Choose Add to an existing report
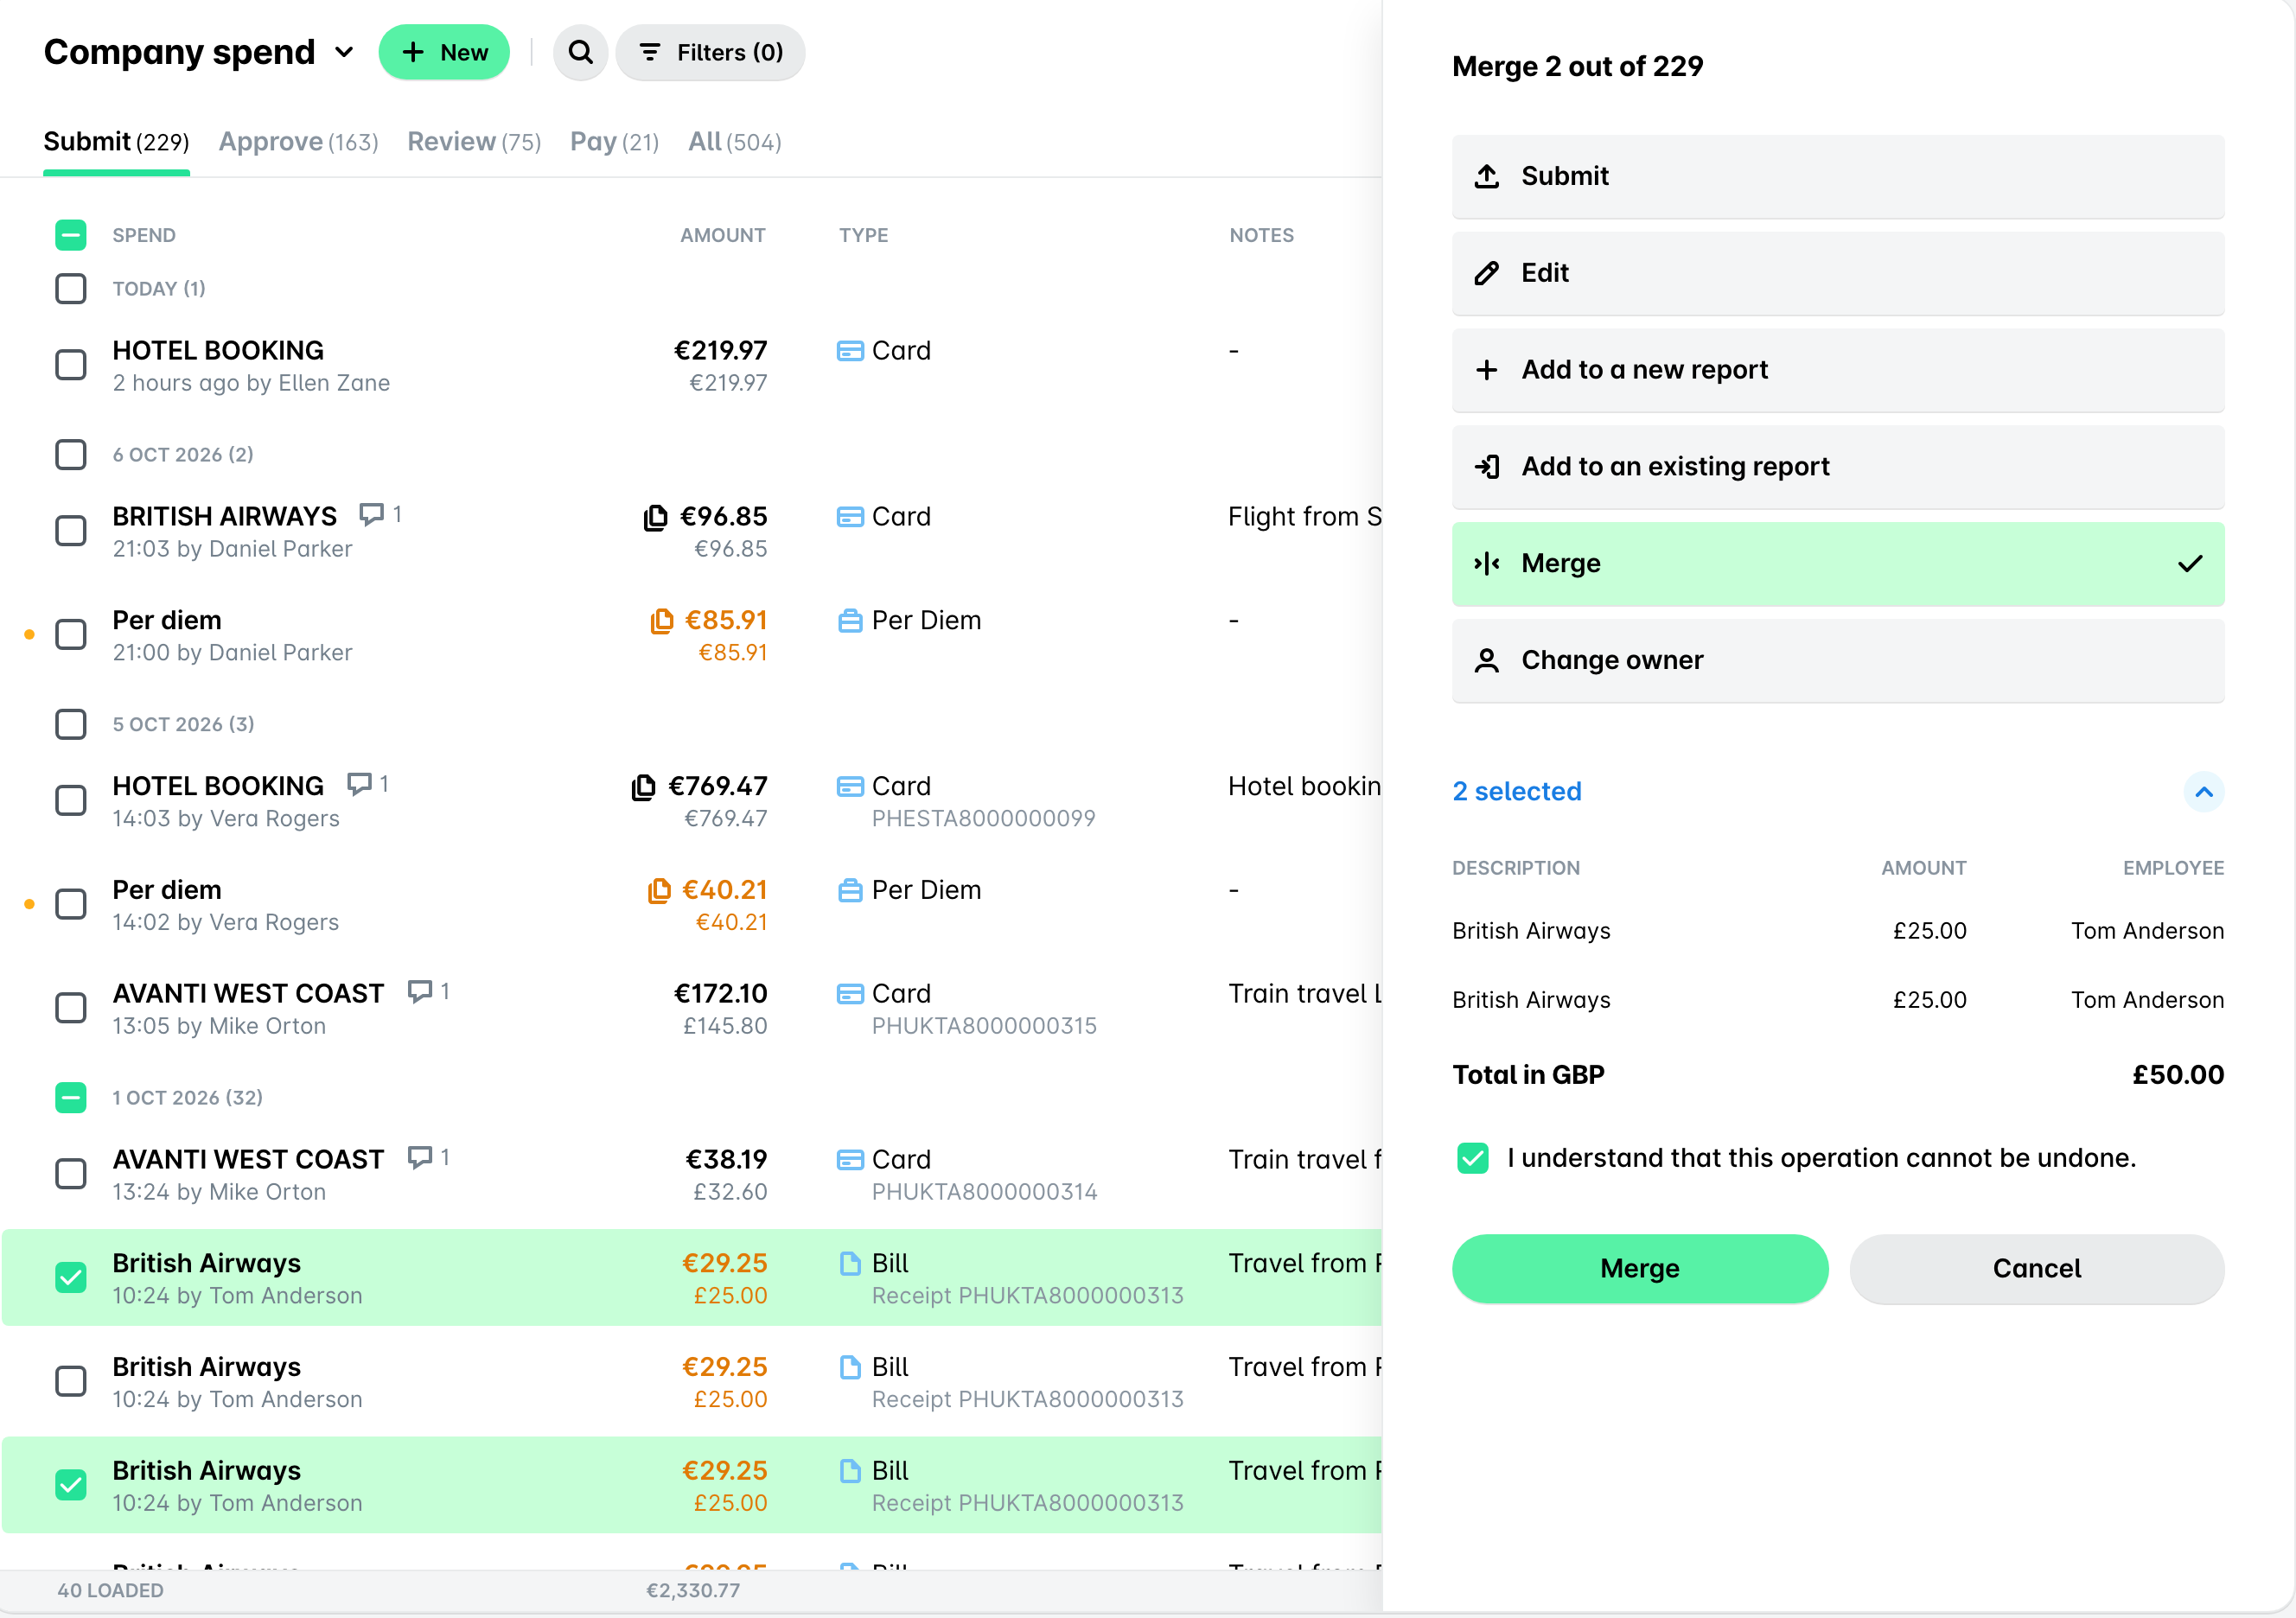Viewport: 2296px width, 1618px height. pos(1838,467)
